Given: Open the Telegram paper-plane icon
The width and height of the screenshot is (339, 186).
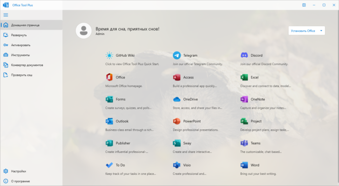Looking at the screenshot, I should [176, 55].
